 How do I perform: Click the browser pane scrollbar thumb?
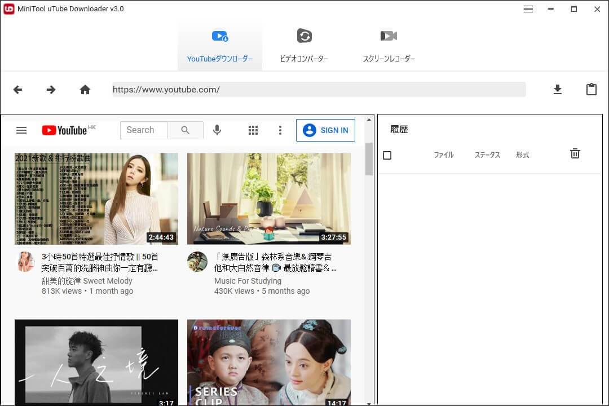click(x=369, y=159)
